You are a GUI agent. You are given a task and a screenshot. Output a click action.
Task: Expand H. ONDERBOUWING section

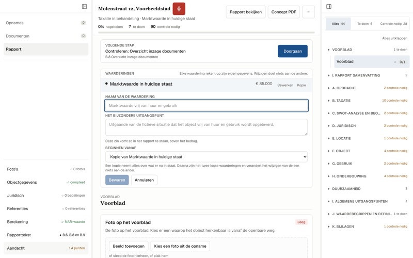click(x=368, y=176)
